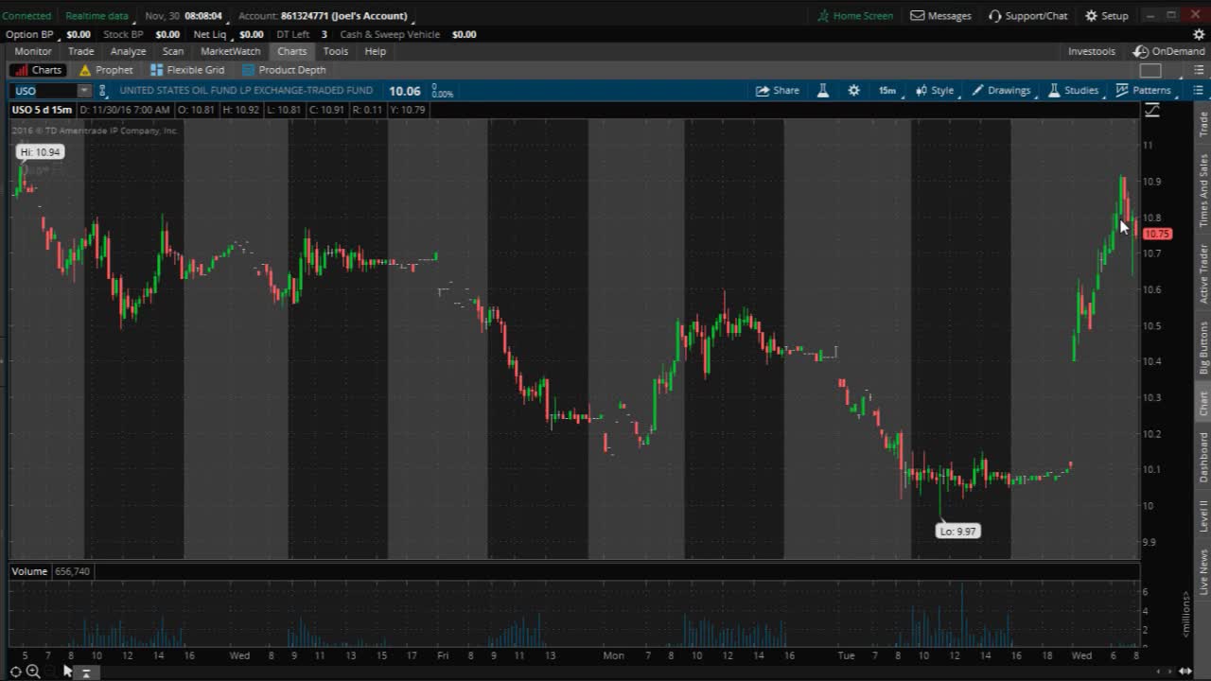Switch to the Analyze tab
Viewport: 1211px width, 681px height.
(x=128, y=51)
